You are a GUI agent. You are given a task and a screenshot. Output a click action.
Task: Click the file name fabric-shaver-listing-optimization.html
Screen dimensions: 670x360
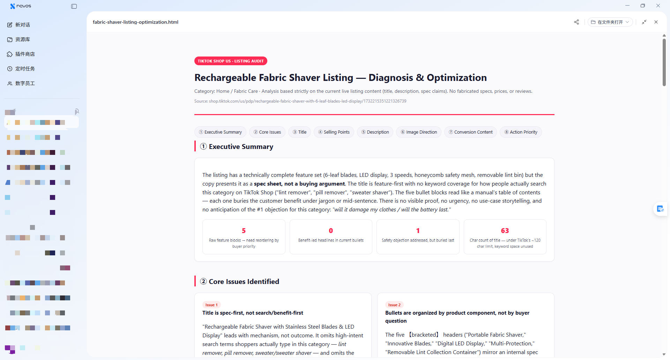pos(135,22)
